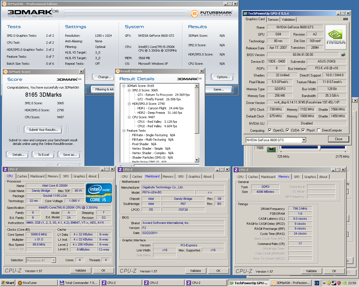The width and height of the screenshot is (359, 287).
Task: Click the BIOS upload chip icon in GPU-Z
Action: click(343, 55)
